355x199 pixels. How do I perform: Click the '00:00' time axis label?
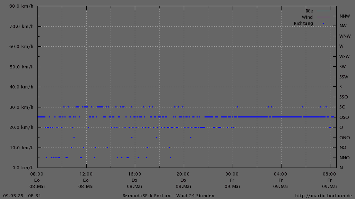click(x=232, y=174)
